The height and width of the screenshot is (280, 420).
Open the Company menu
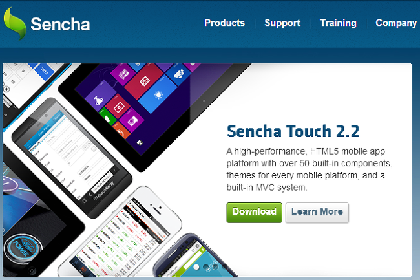click(x=396, y=23)
